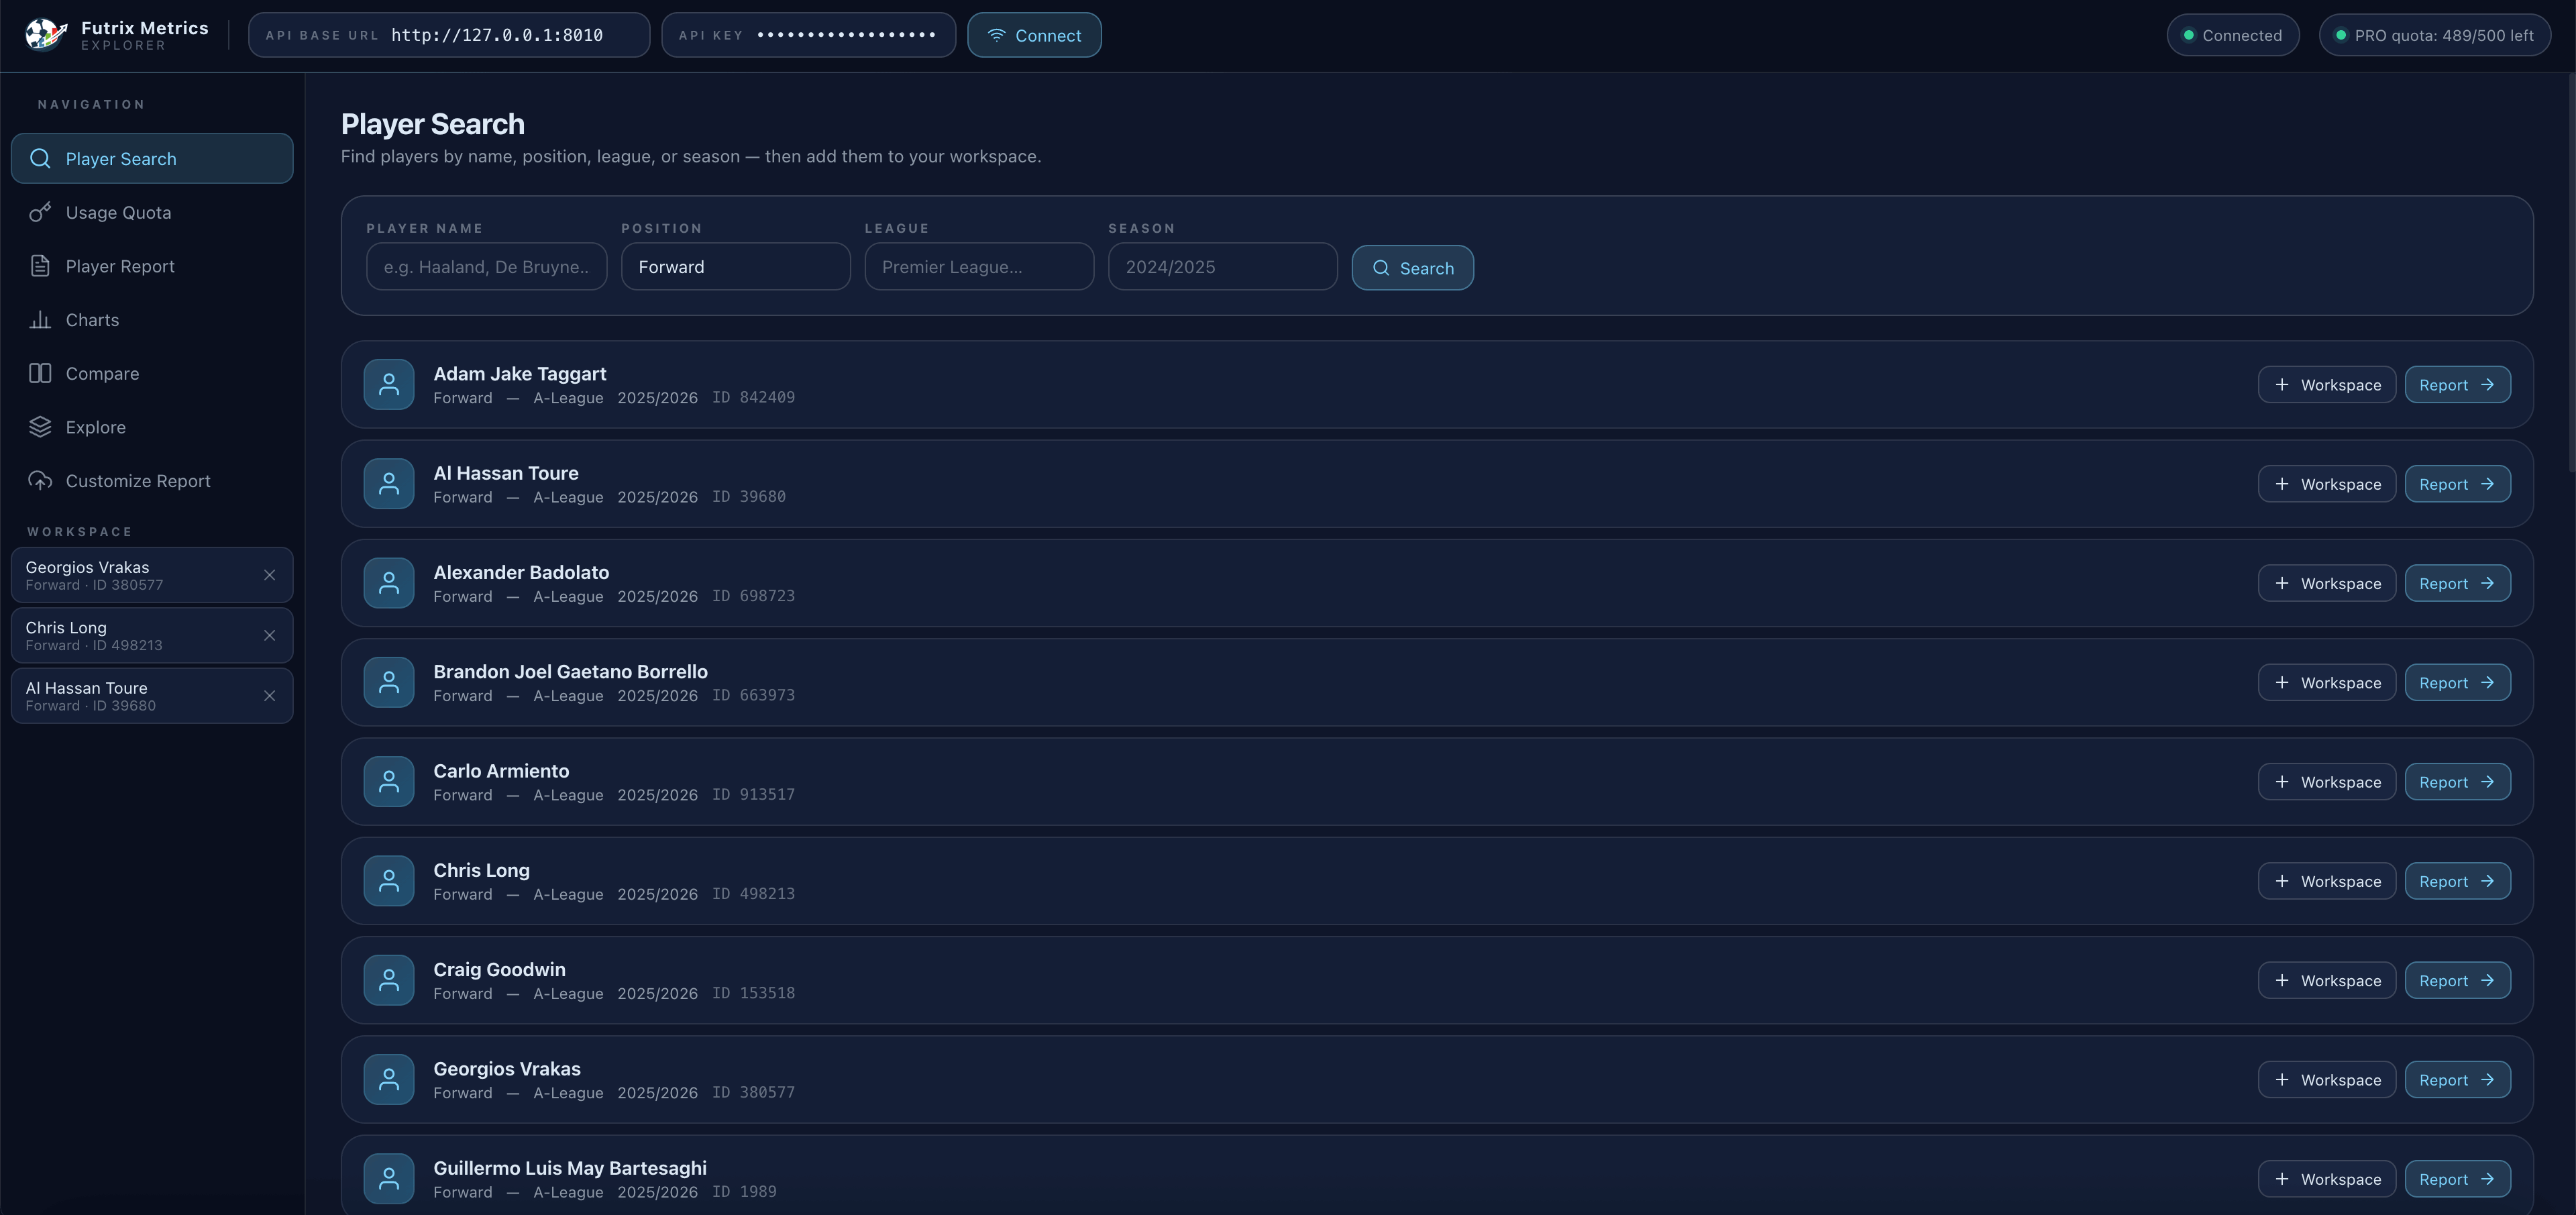Viewport: 2576px width, 1215px height.
Task: Open Compare columns icon in sidebar
Action: 40,373
